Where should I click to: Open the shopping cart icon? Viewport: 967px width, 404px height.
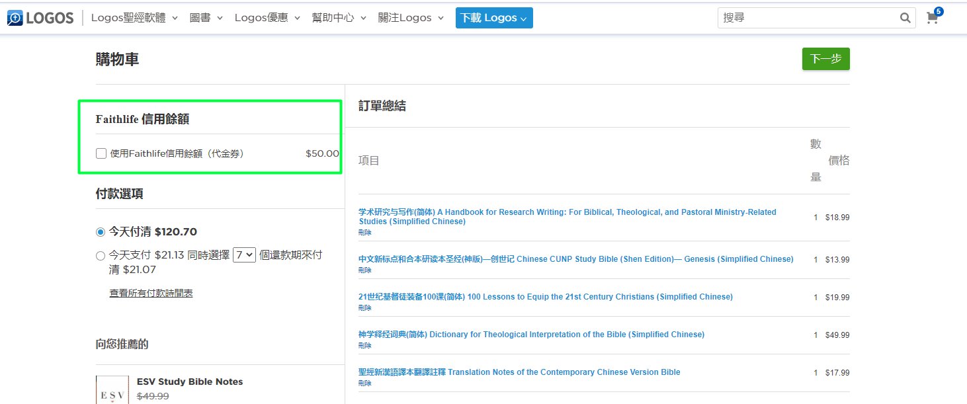point(933,18)
